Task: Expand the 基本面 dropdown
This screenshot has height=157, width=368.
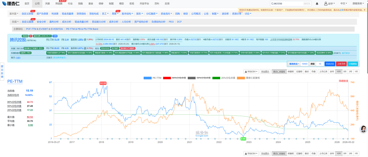Action: coord(14,14)
